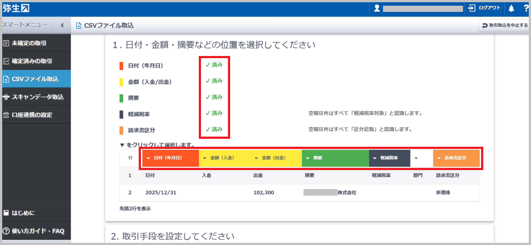Open 日付(年月日) column dropdown

[171, 158]
